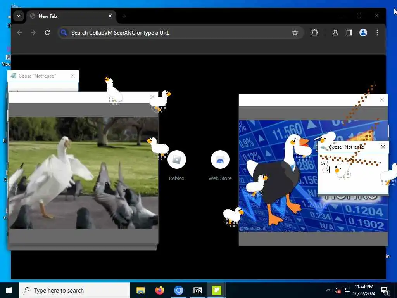397x298 pixels.
Task: Click the search magnifier in address bar
Action: click(x=64, y=33)
